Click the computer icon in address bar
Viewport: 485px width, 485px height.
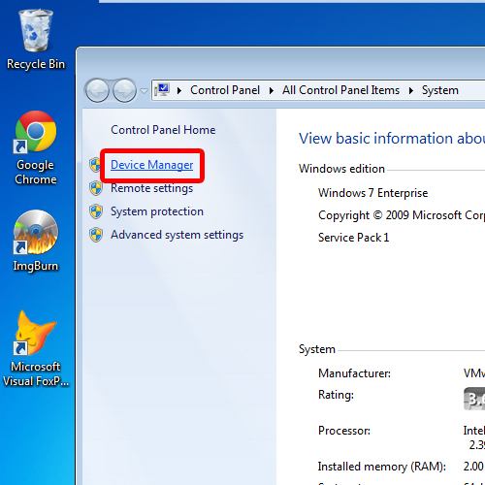(162, 90)
